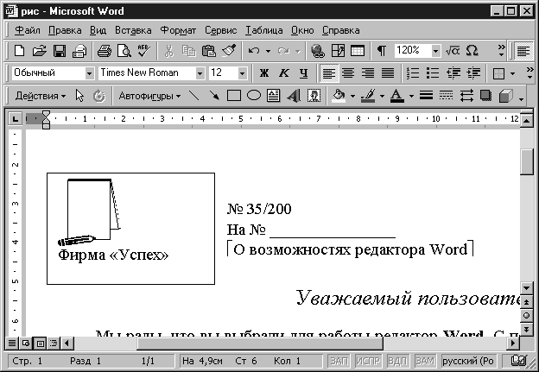Align text to the right

[368, 73]
